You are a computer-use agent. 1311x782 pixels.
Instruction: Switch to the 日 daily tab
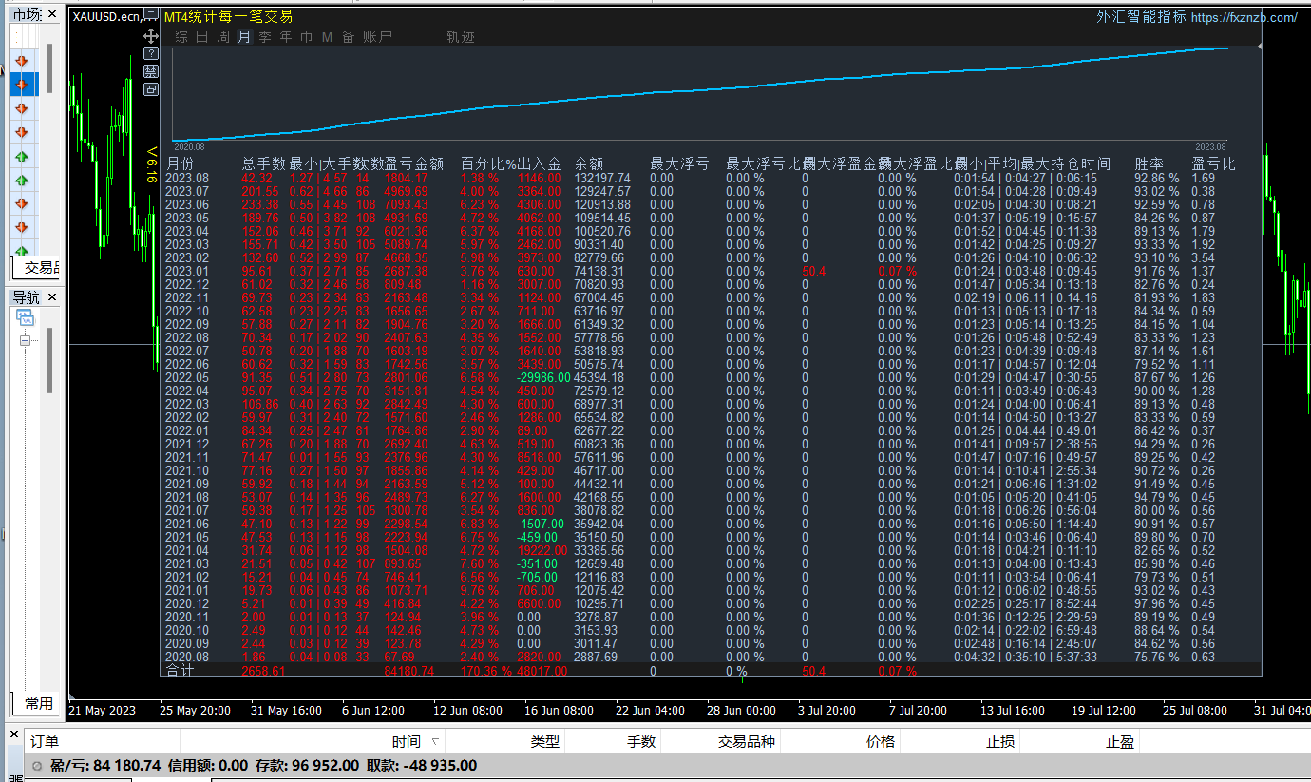click(x=202, y=37)
